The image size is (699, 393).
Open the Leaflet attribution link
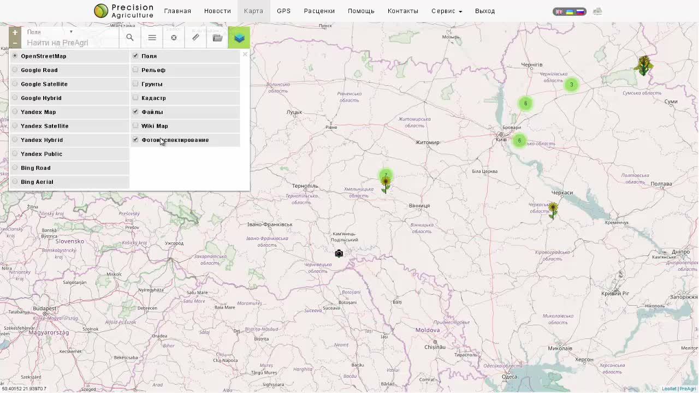pyautogui.click(x=669, y=389)
